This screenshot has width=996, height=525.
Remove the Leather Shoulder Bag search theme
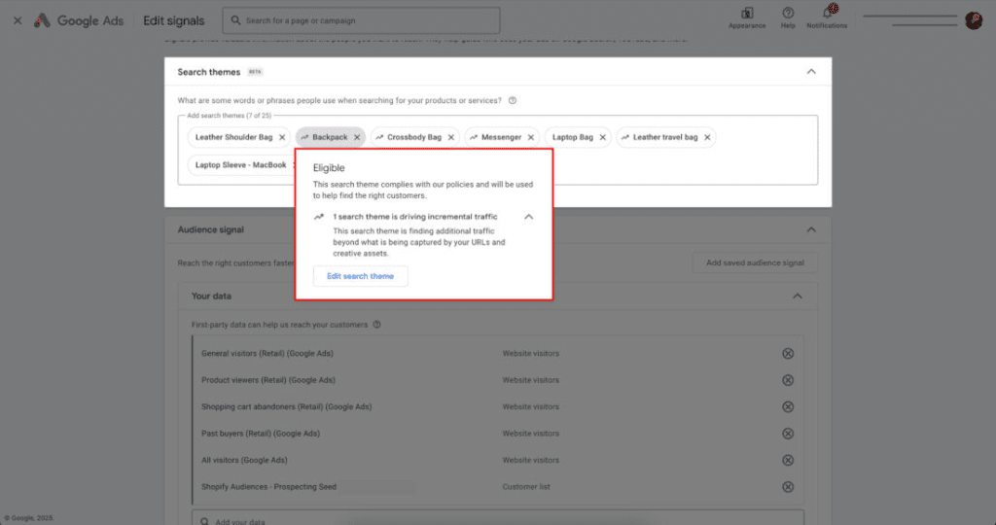[x=282, y=138]
